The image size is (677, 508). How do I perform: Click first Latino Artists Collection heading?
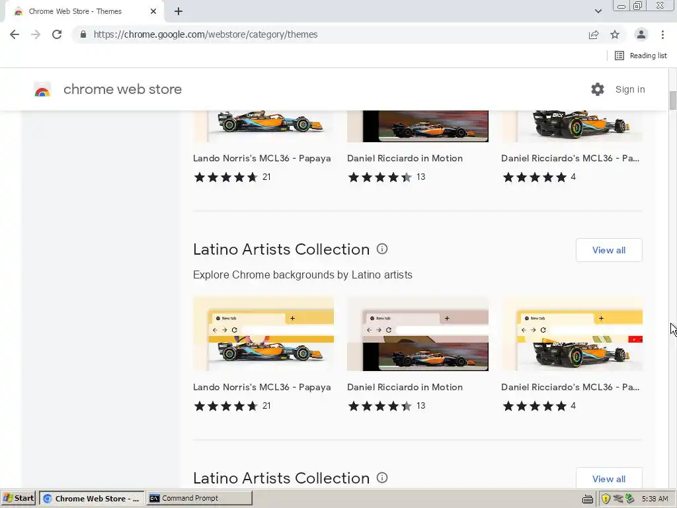tap(282, 249)
